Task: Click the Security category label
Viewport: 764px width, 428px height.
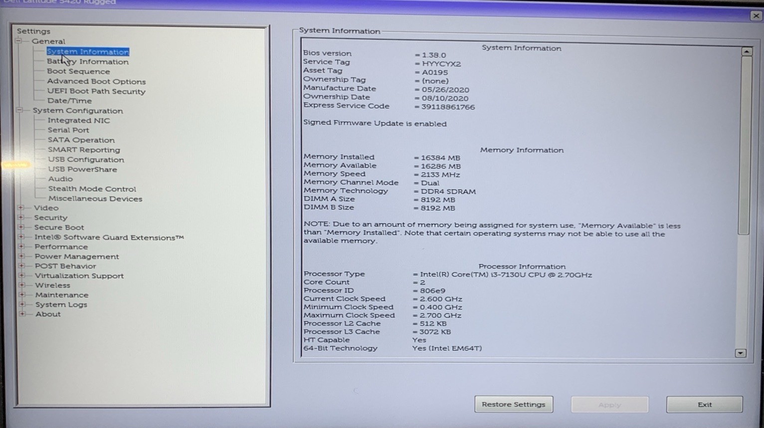Action: (50, 217)
